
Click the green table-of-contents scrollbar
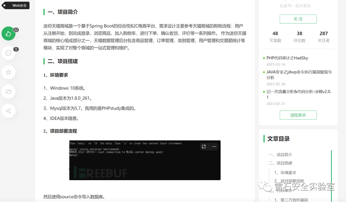point(331,176)
